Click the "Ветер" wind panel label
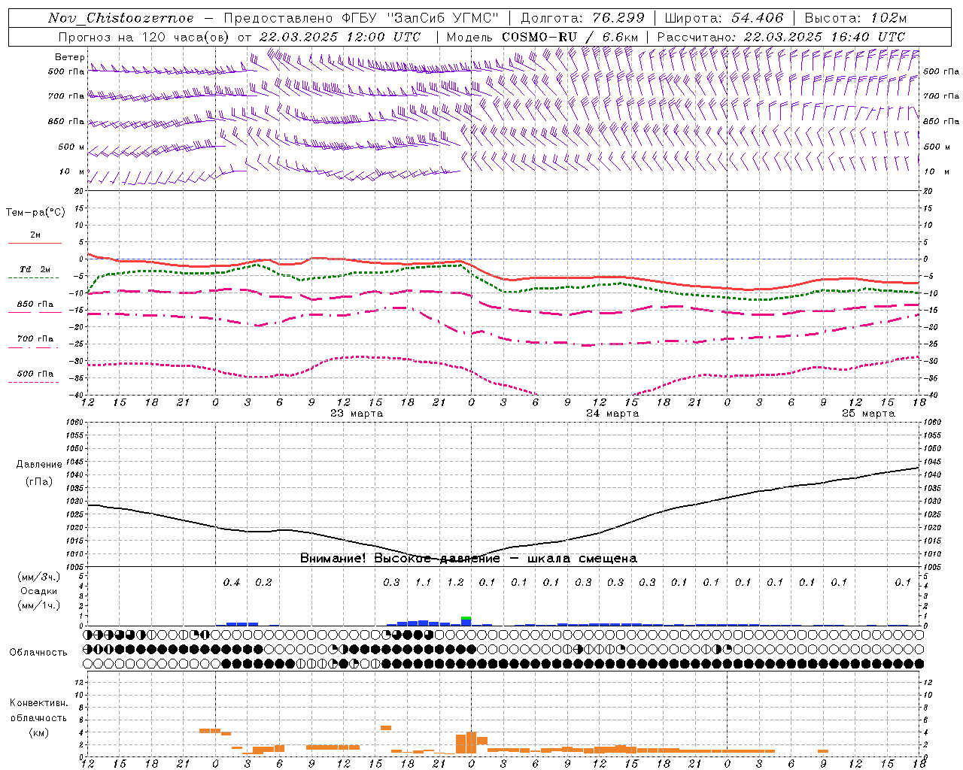Viewport: 963px width, 770px height. pyautogui.click(x=69, y=57)
